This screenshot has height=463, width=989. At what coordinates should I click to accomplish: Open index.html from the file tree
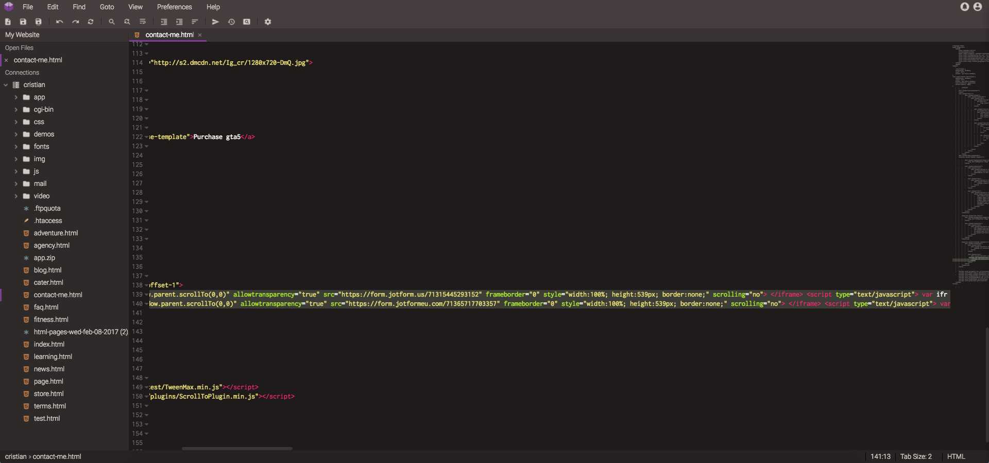coord(49,344)
